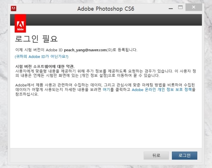Click the 로그인 button
212x168 pixels.
184,156
